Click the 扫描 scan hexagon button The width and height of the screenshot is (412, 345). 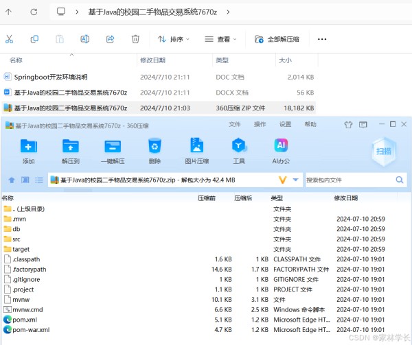pos(384,152)
